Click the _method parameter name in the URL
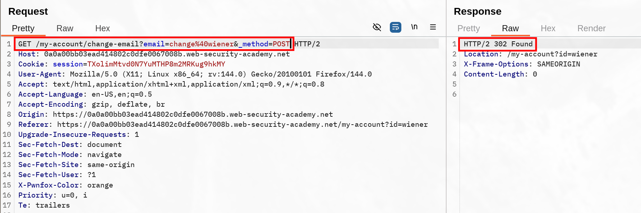The height and width of the screenshot is (213, 641). click(255, 44)
